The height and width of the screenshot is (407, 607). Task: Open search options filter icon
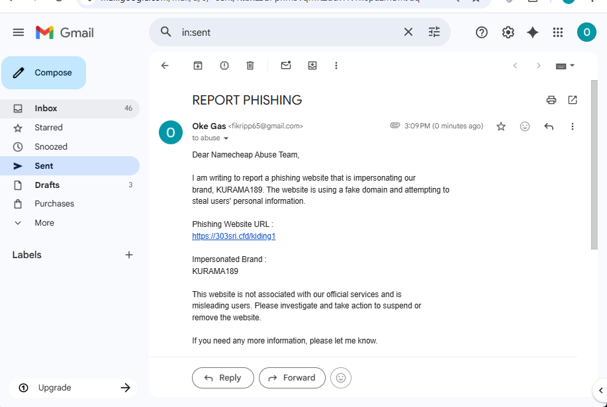pos(434,32)
